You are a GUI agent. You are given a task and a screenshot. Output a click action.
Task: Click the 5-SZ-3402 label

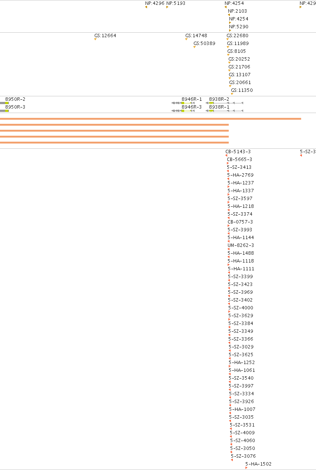[x=240, y=300]
